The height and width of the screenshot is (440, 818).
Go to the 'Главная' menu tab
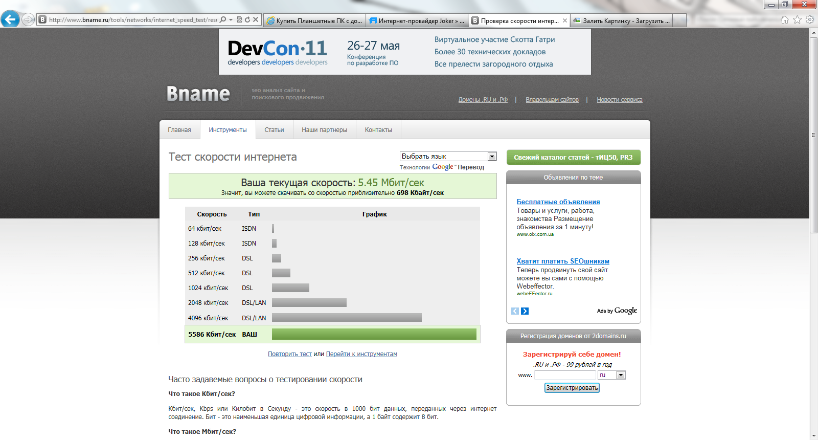179,130
